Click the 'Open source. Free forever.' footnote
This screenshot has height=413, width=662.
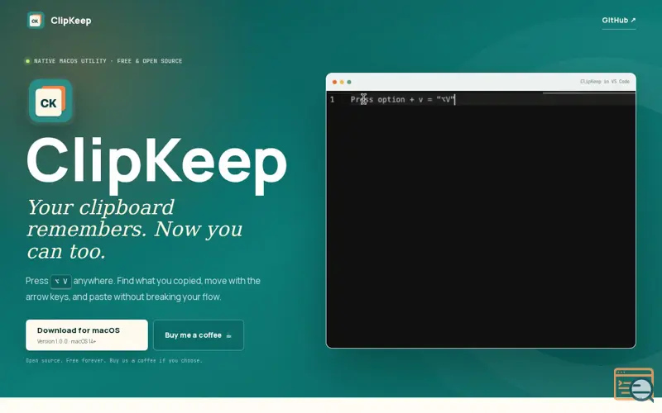[114, 360]
